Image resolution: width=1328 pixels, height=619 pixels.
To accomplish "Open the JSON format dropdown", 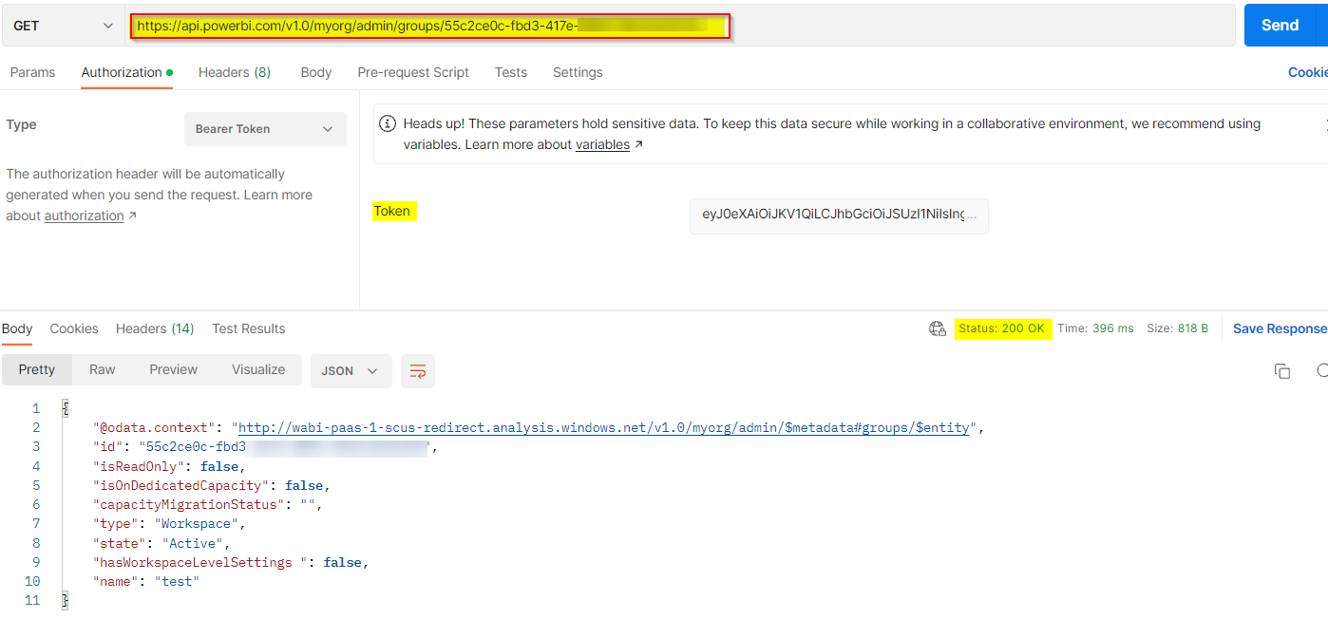I will pos(351,371).
